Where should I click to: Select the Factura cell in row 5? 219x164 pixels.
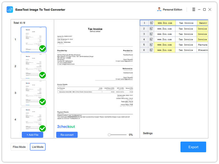click(202, 45)
